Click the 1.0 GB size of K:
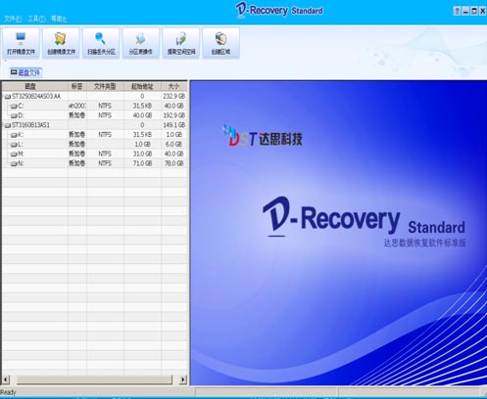Image resolution: width=487 pixels, height=399 pixels. click(174, 134)
